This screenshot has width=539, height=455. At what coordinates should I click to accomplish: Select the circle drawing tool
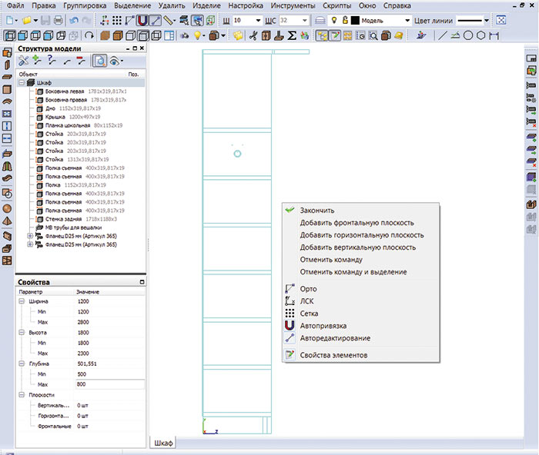pyautogui.click(x=468, y=35)
